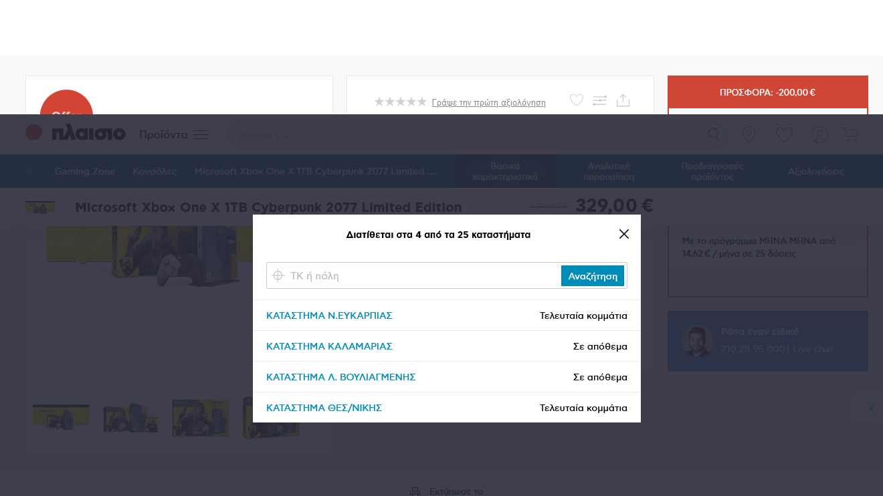Click 'Γράψε την πρώτη αξιολόγηση' link
This screenshot has width=883, height=496.
[488, 102]
